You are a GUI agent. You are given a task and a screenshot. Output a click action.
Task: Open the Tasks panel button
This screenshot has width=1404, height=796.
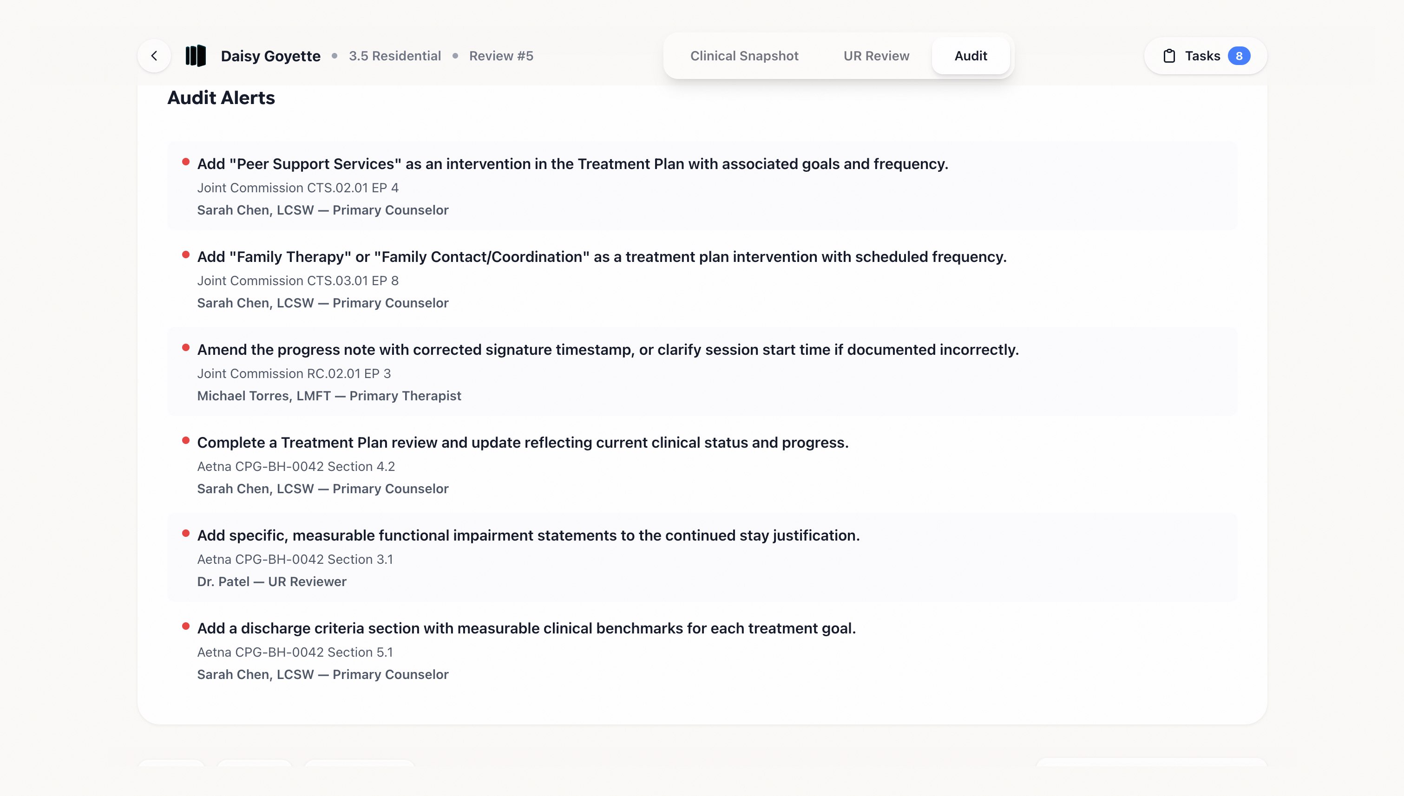(x=1205, y=56)
